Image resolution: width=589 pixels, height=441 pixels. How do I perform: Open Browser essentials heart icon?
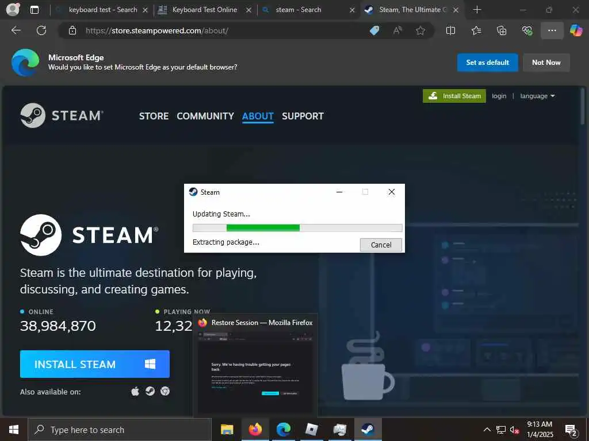tap(527, 30)
